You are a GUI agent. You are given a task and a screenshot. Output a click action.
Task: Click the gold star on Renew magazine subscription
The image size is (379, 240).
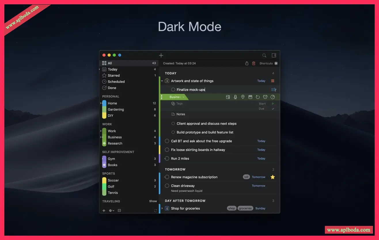tap(273, 177)
